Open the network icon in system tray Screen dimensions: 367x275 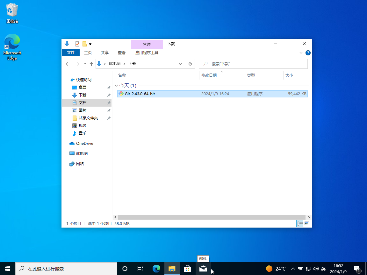pyautogui.click(x=308, y=269)
